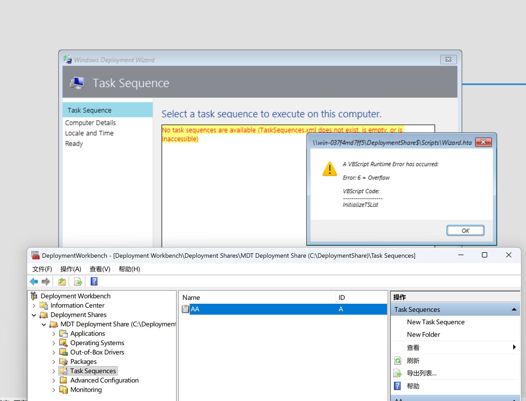Expand the Advanced Configuration tree node
Screen dimensions: 526x401
(54, 380)
